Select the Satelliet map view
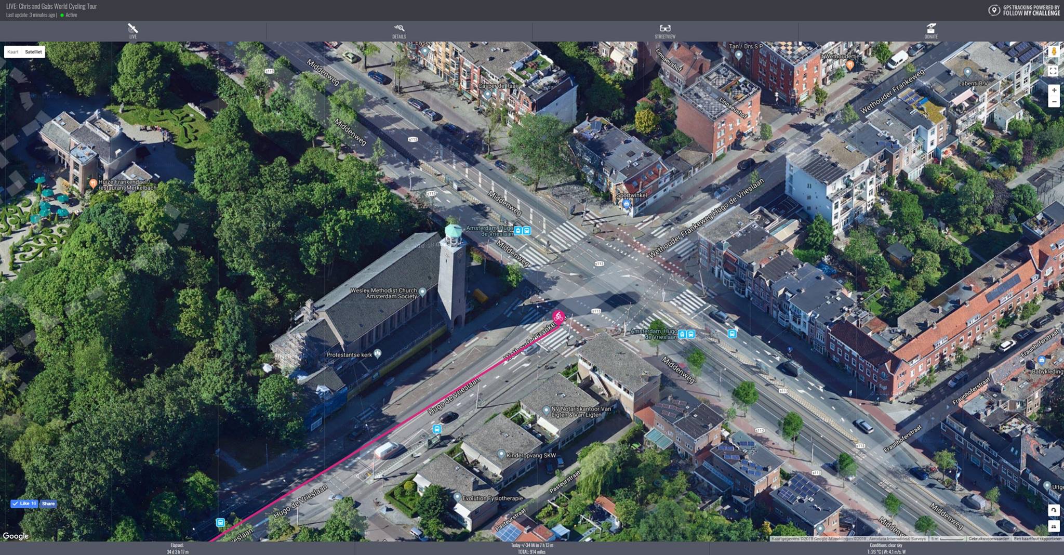This screenshot has width=1064, height=555. pos(33,52)
